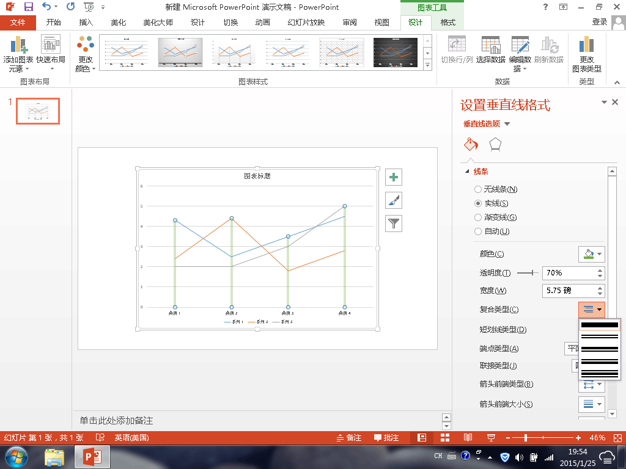Select Fill & Line paint bucket tab
This screenshot has height=469, width=626.
point(471,144)
